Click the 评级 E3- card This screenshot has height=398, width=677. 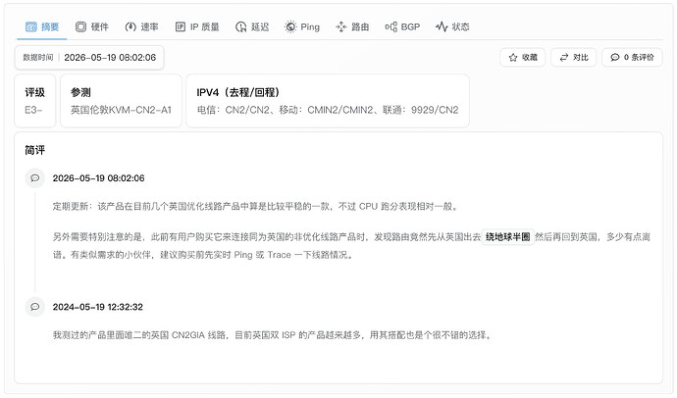point(35,101)
